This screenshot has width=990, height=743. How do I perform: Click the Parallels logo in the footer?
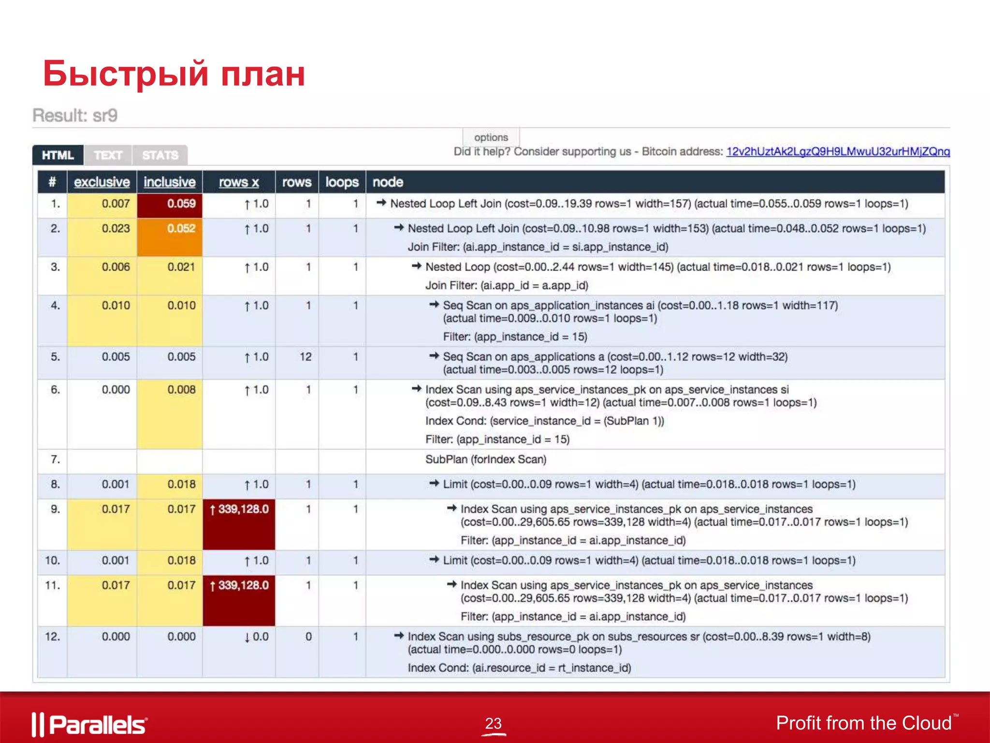90,725
